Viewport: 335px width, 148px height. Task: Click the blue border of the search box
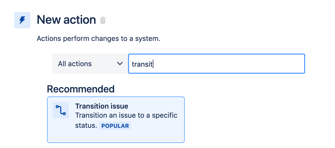click(216, 53)
